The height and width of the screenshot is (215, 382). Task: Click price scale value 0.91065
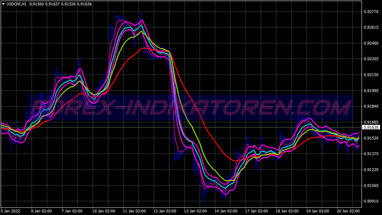371,186
